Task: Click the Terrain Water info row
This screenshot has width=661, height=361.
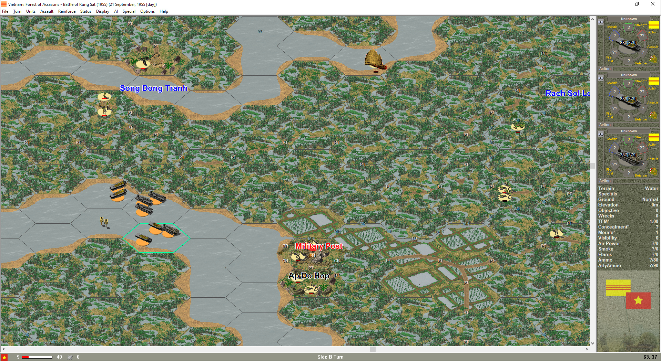Action: pyautogui.click(x=628, y=188)
